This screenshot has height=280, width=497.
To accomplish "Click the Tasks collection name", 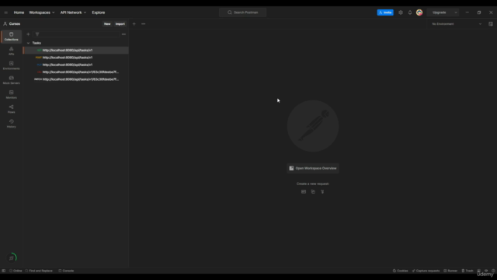I will point(36,43).
